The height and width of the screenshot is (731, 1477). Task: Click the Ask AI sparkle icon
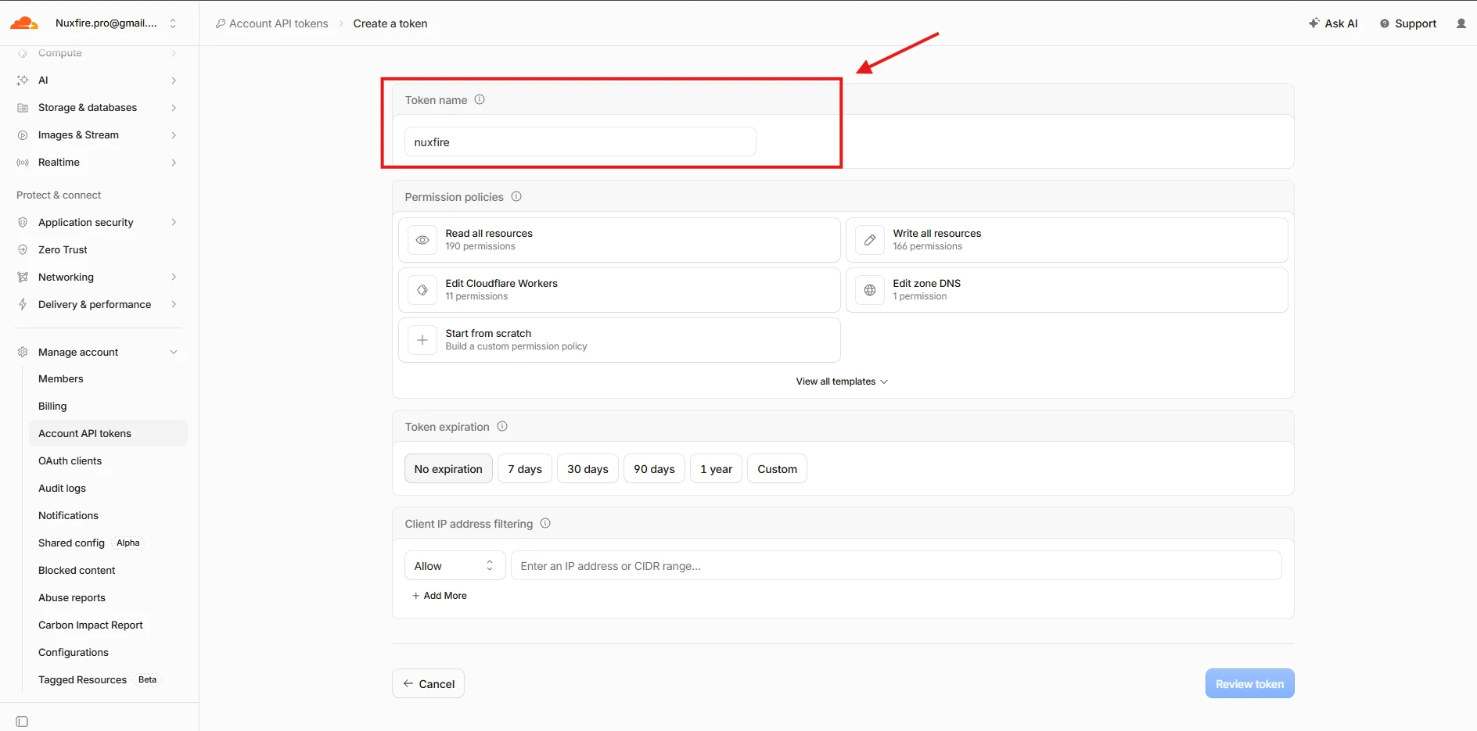1314,23
